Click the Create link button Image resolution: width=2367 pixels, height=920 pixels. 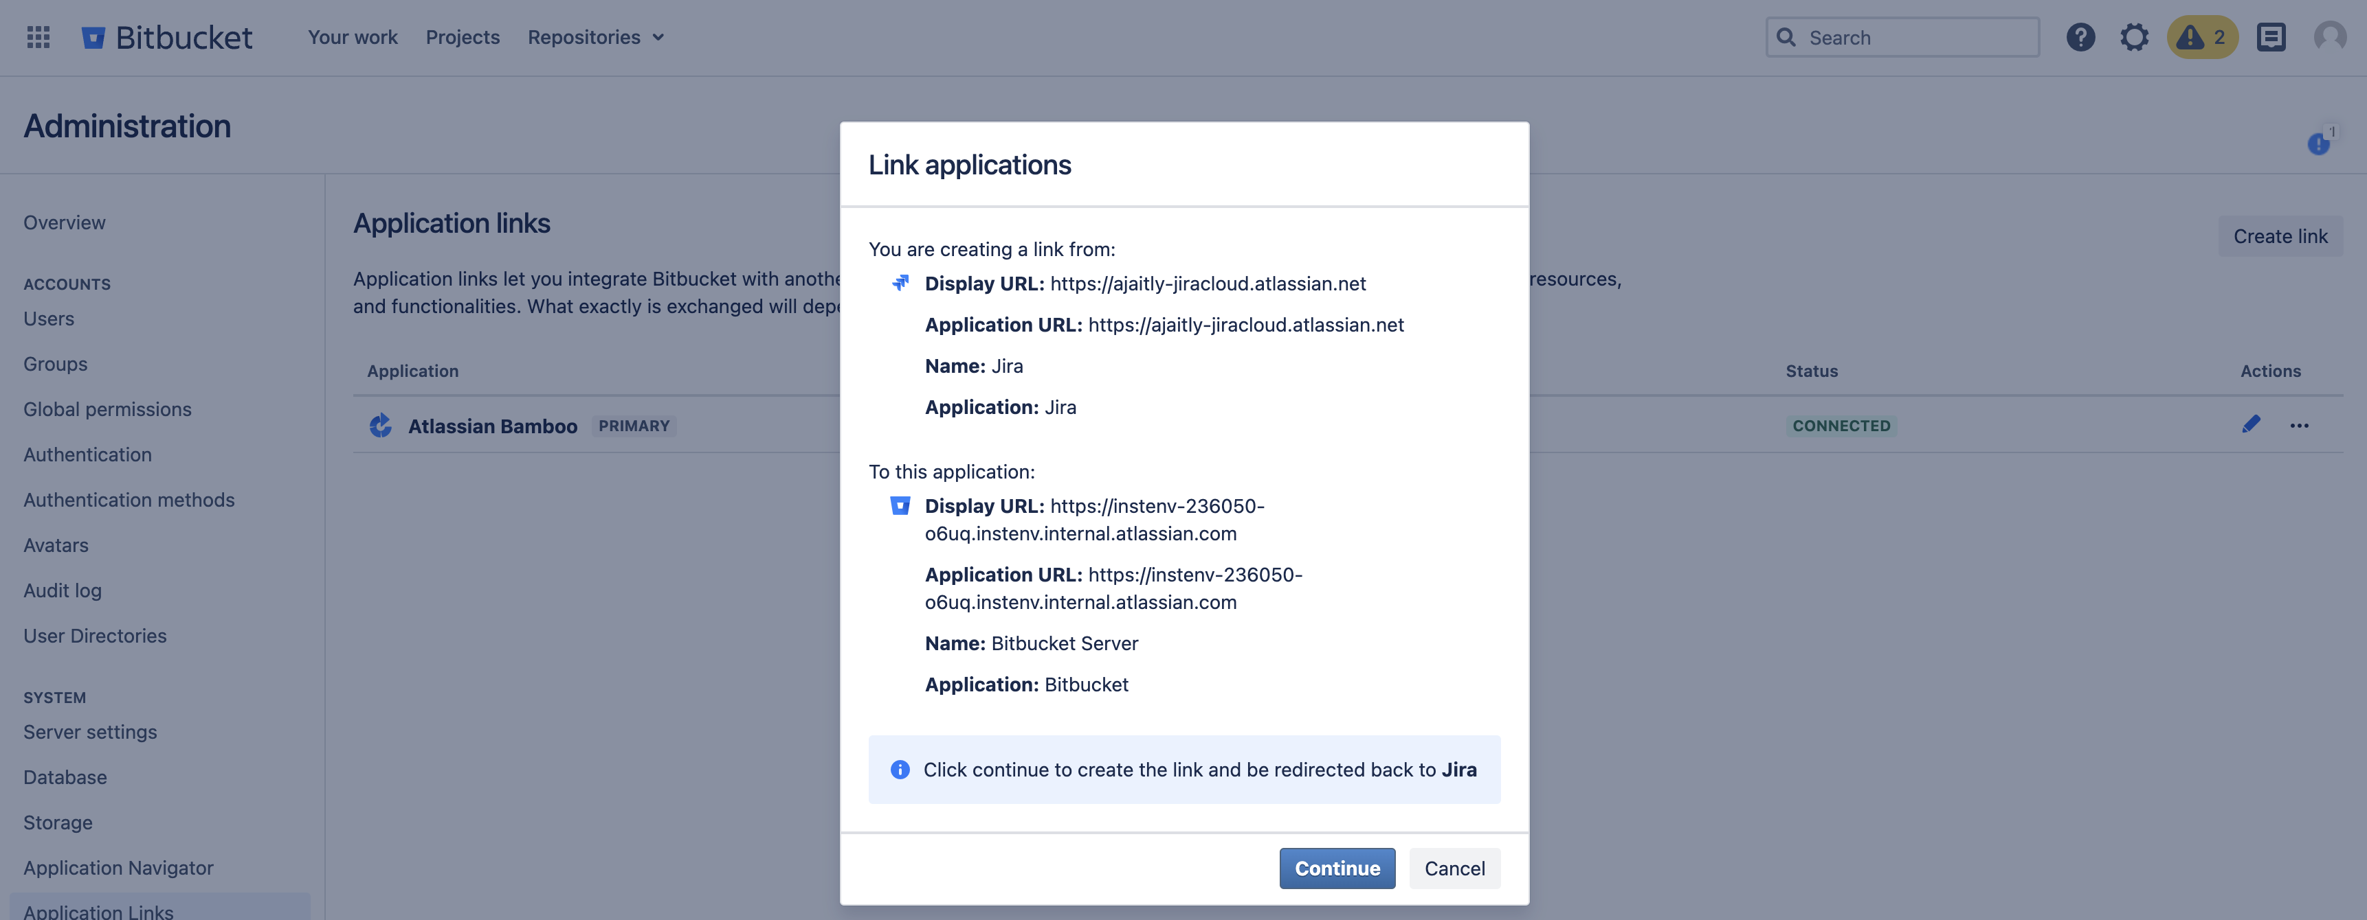[x=2280, y=236]
